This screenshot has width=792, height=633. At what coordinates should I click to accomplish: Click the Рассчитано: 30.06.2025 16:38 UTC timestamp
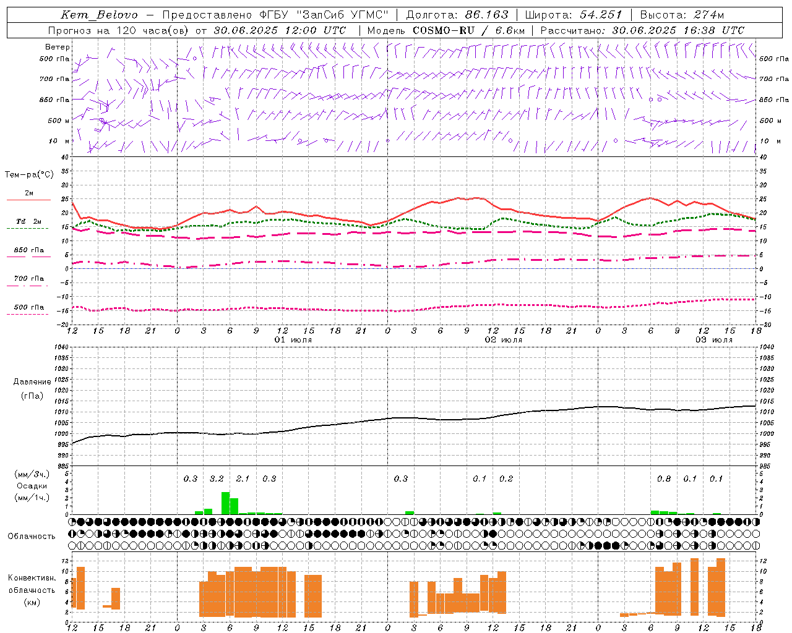coord(642,30)
